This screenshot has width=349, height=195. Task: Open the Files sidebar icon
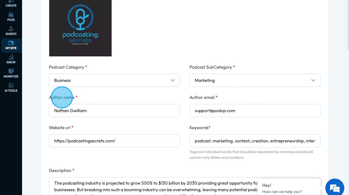click(11, 17)
